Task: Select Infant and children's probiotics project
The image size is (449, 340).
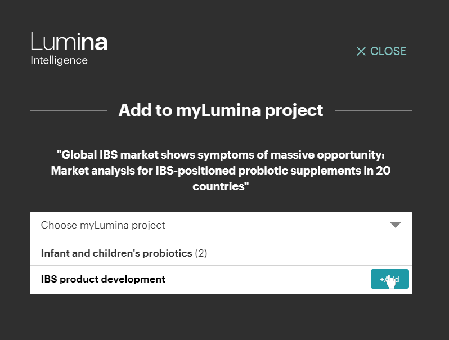Action: point(117,253)
